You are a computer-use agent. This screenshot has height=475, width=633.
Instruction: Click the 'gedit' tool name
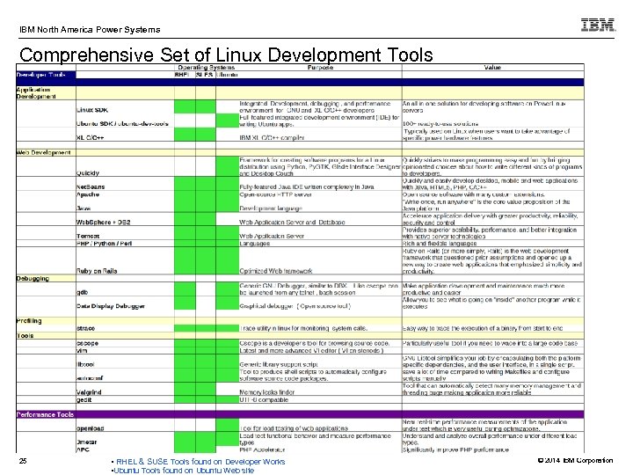[84, 400]
